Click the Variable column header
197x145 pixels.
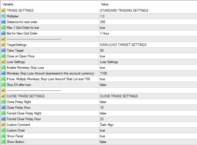click(8, 4)
